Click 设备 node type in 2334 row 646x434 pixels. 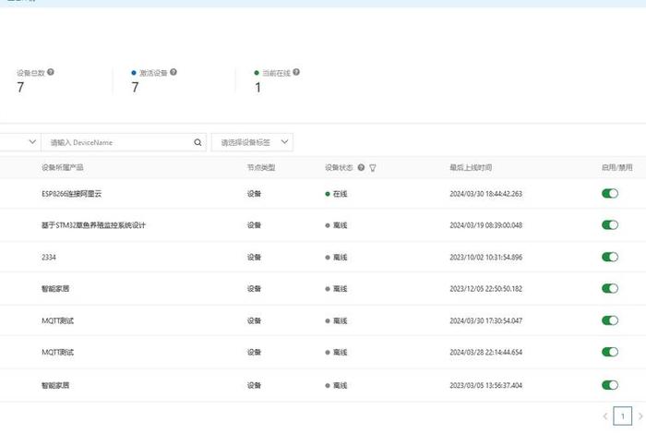pyautogui.click(x=254, y=258)
